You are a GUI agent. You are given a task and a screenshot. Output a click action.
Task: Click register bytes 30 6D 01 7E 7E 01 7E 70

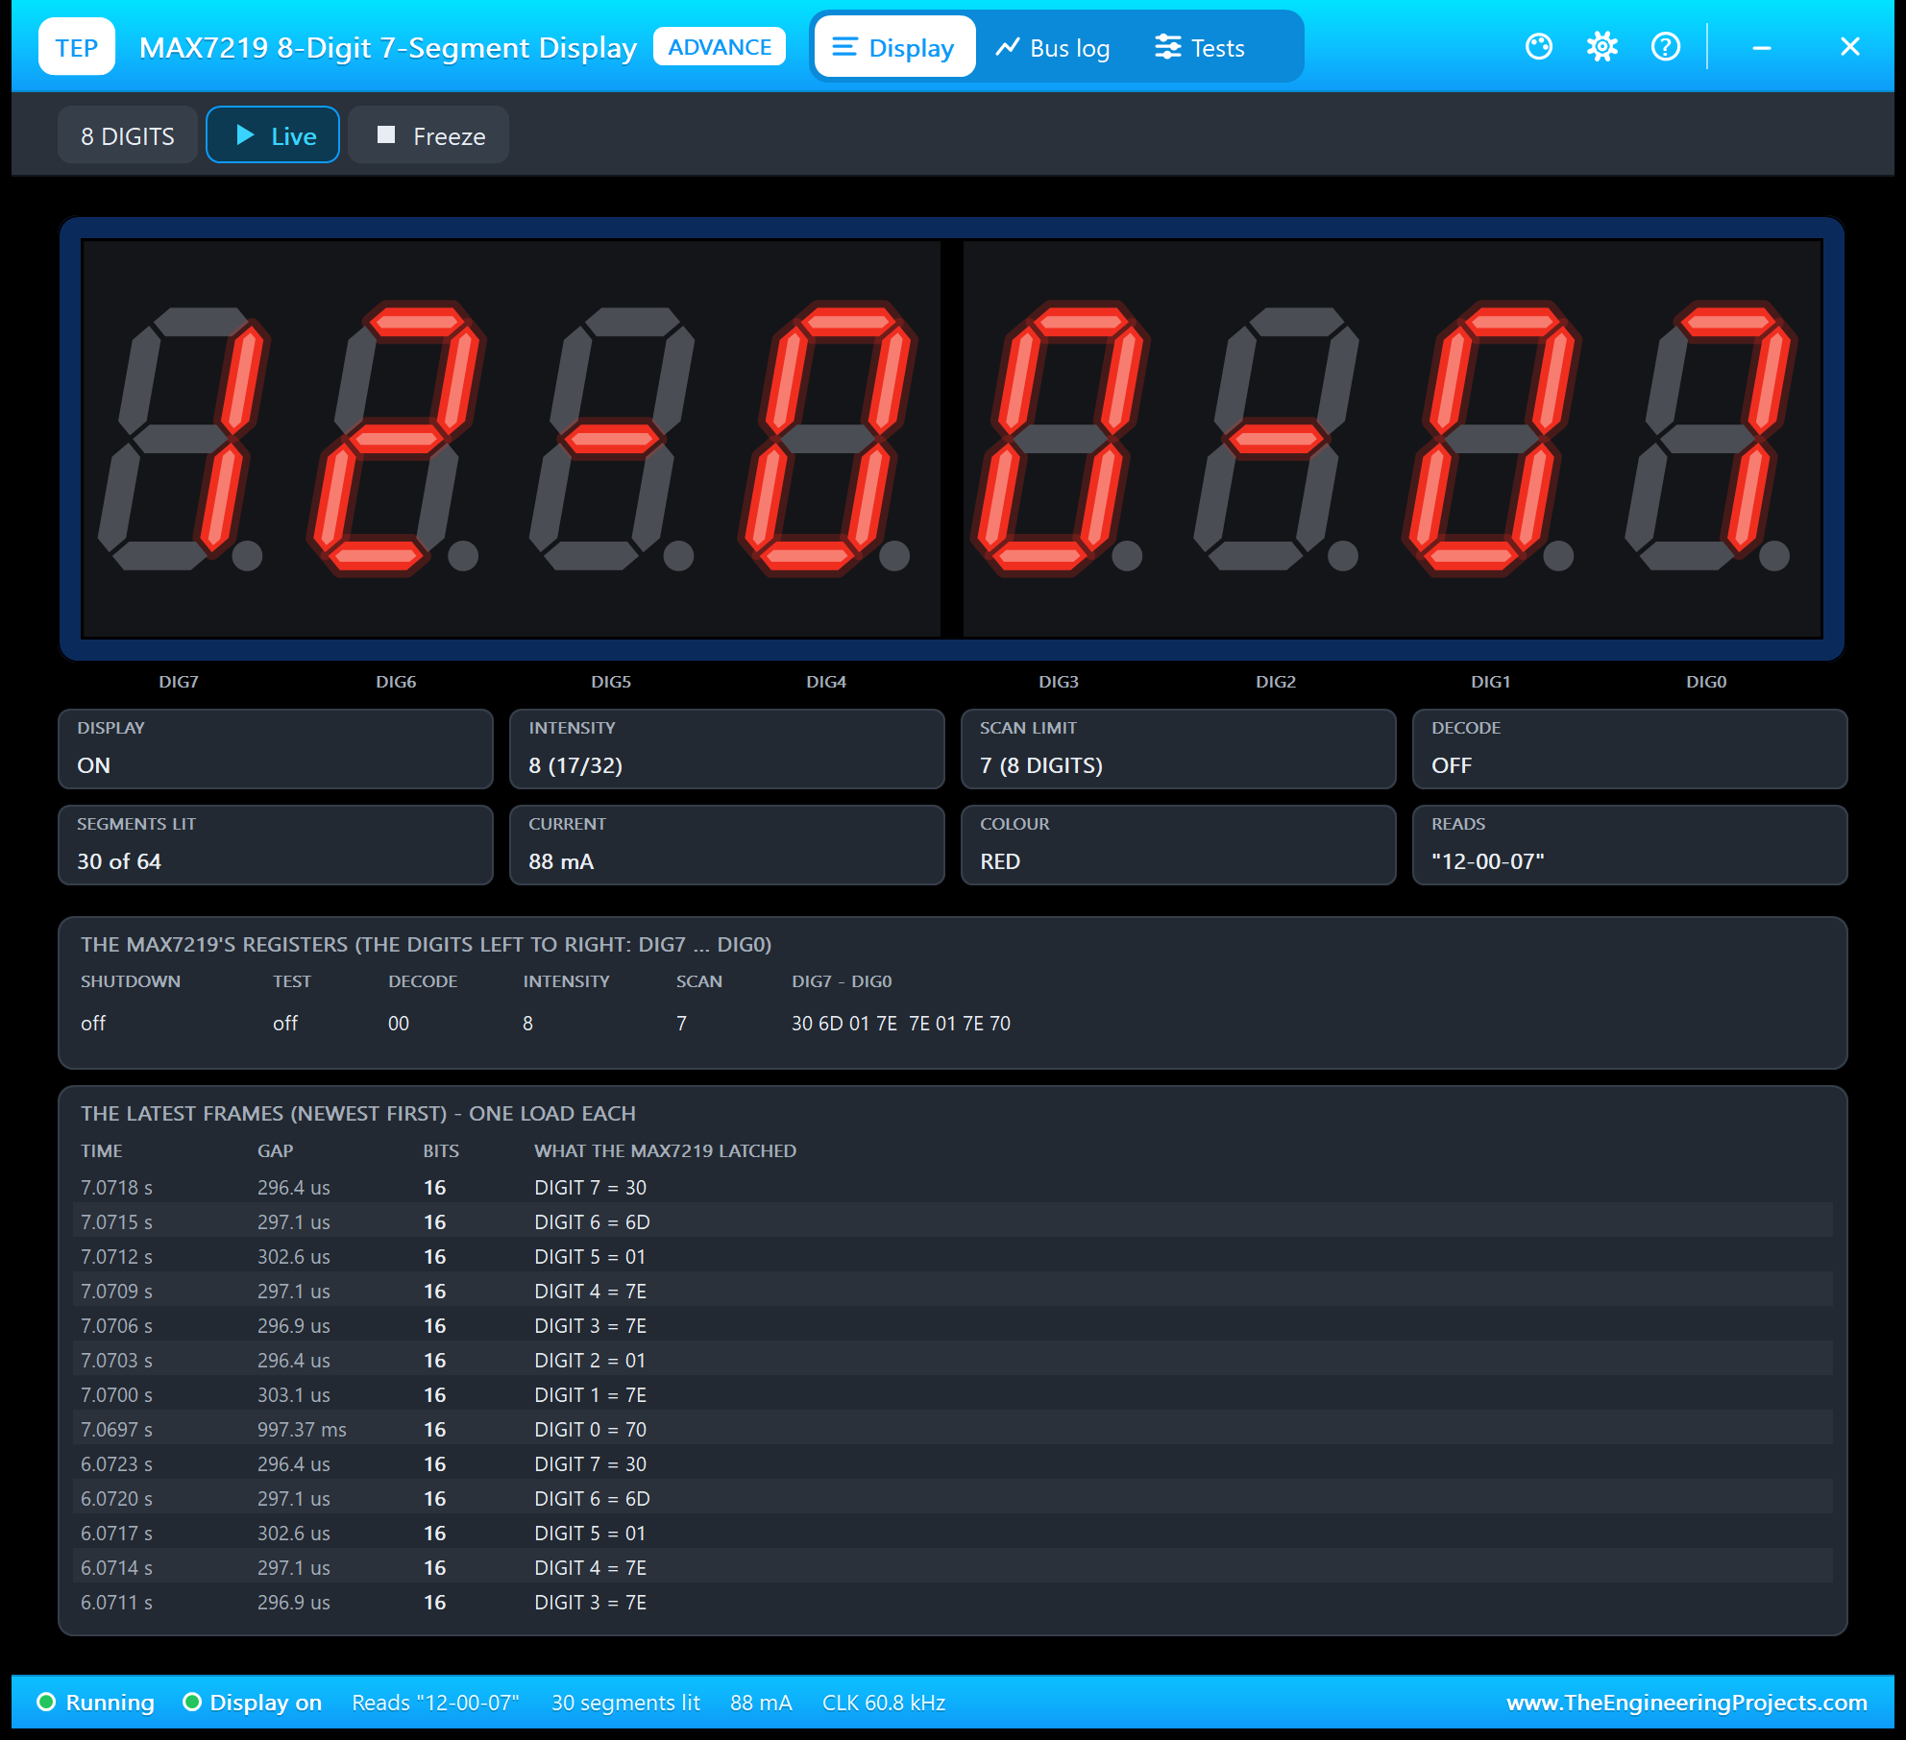[x=901, y=1024]
